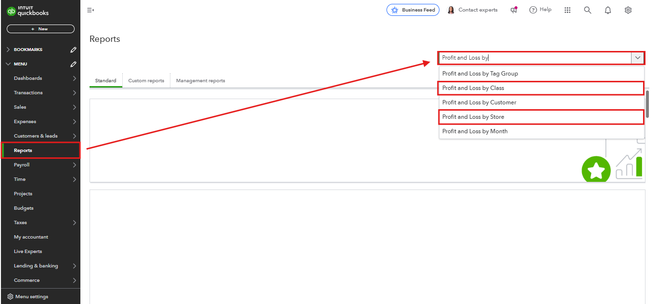Open Expenses in the sidebar
658x304 pixels.
[25, 122]
